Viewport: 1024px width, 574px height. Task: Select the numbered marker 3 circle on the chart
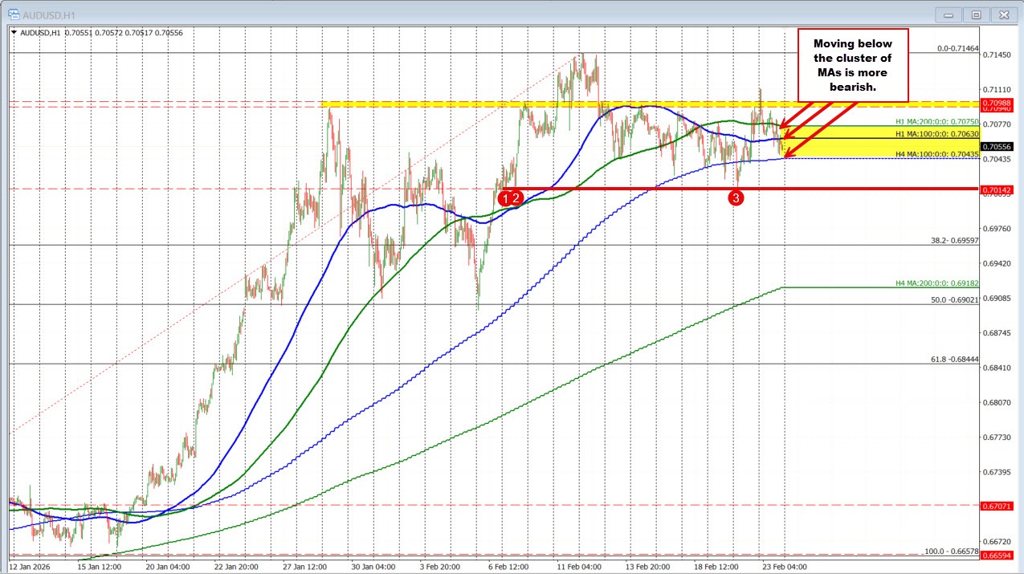[736, 197]
